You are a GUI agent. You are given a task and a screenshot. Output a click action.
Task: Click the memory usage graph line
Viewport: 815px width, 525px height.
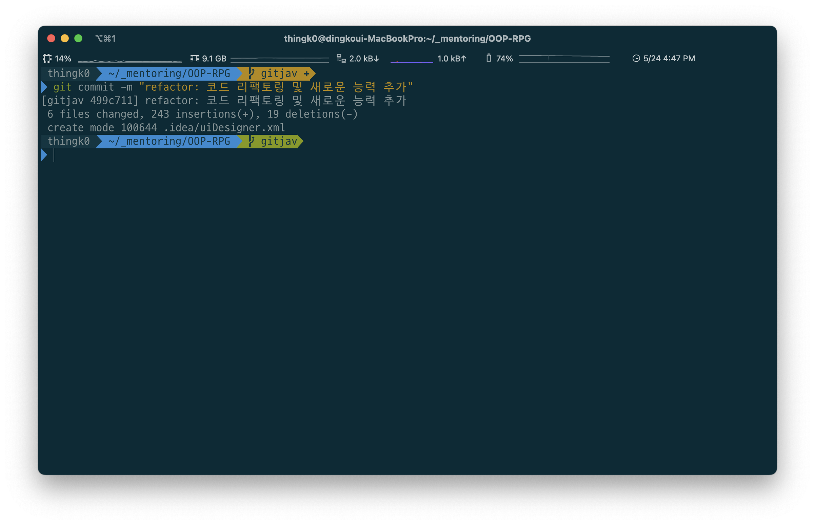[x=279, y=59]
